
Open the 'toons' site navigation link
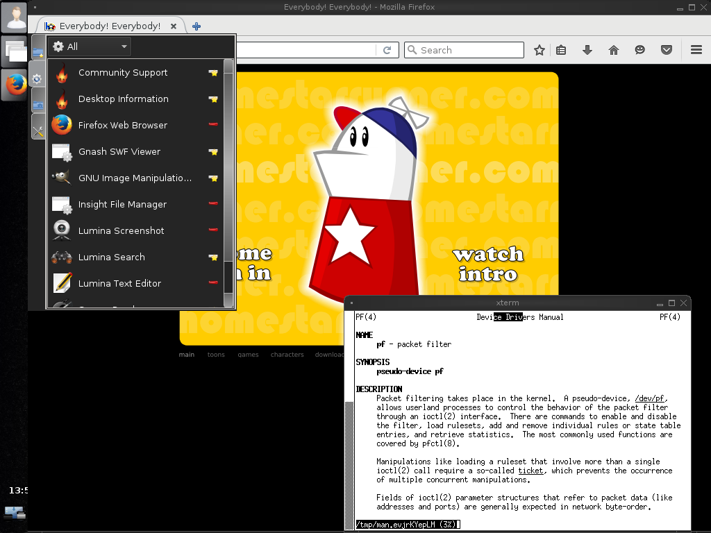tap(216, 355)
